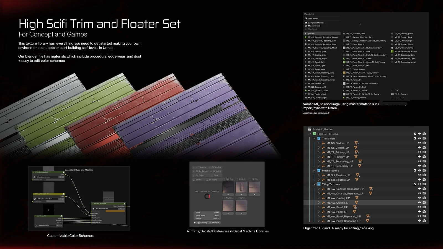The height and width of the screenshot is (249, 443).
Task: Collapse the High Sci-Fi Repo collection
Action: (x=310, y=134)
